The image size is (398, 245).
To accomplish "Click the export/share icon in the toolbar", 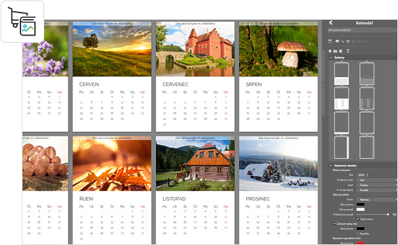I will coord(347,41).
